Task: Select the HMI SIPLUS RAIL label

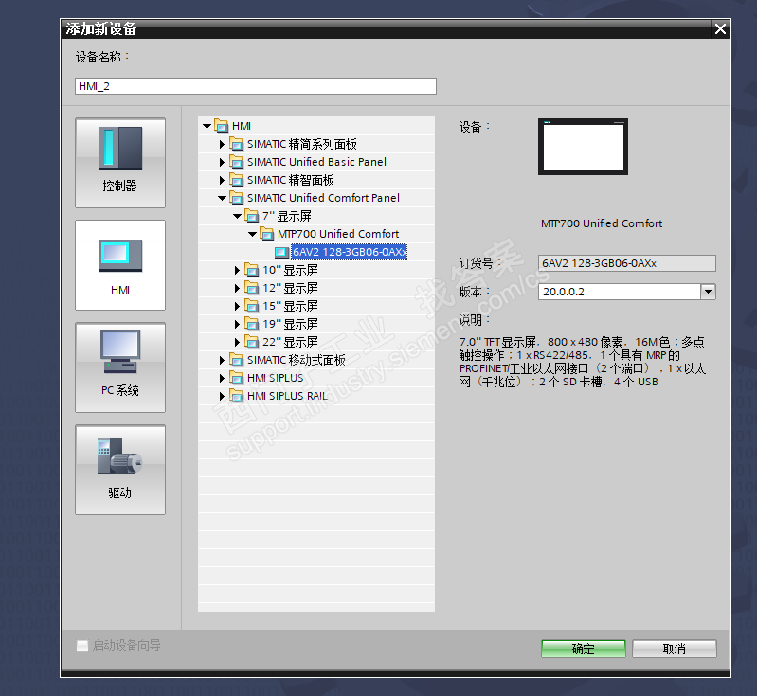Action: coord(287,396)
